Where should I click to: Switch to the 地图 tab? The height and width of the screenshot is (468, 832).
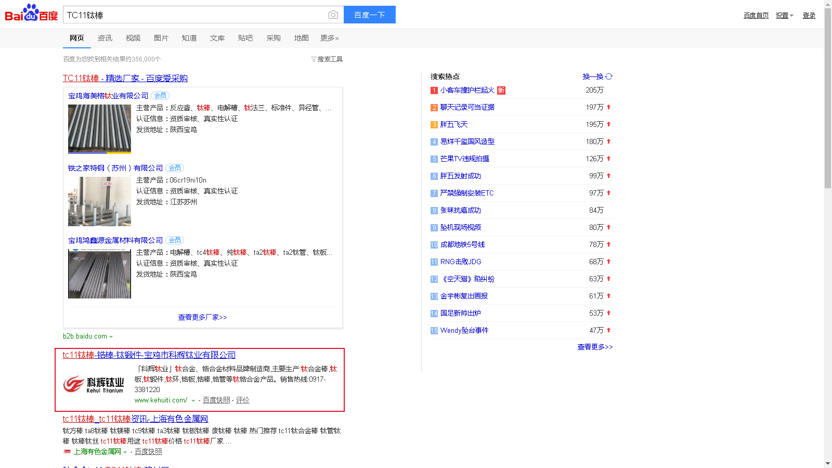tap(302, 38)
